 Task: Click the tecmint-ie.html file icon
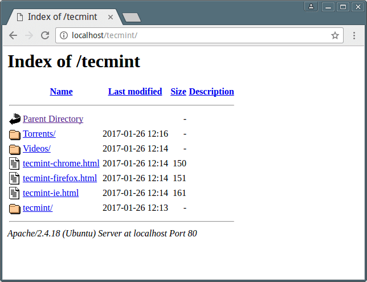[15, 194]
